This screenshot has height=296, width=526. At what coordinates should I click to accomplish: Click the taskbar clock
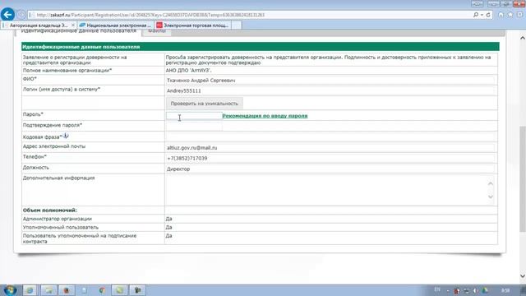(x=505, y=290)
